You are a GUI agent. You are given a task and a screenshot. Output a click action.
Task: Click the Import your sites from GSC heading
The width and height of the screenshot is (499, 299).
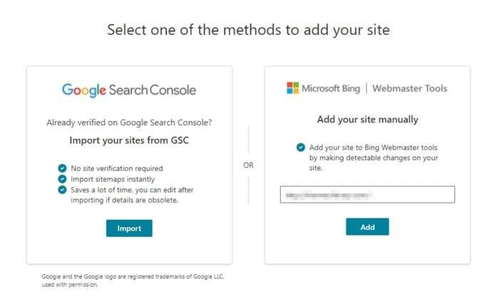(129, 140)
